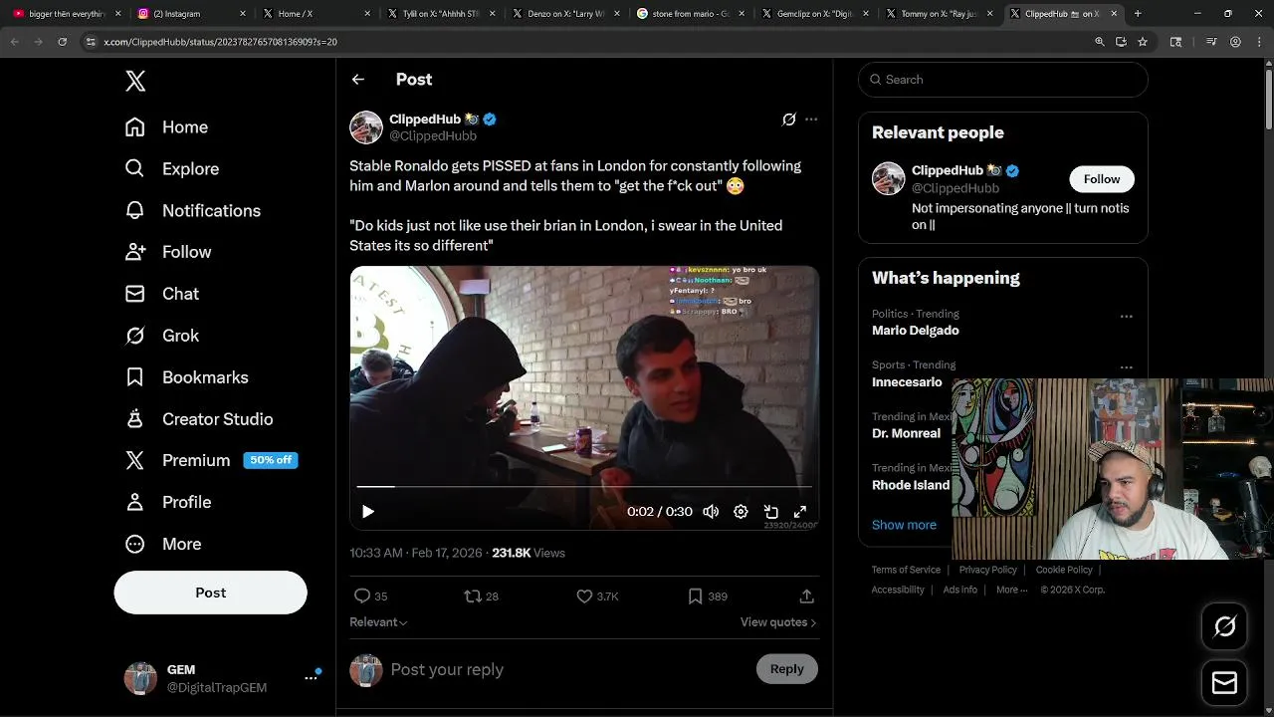The height and width of the screenshot is (717, 1274).
Task: Follow ClippedHub in Relevant people
Action: [1102, 179]
